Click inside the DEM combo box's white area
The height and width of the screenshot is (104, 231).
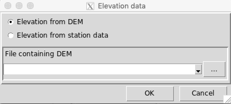[99, 69]
